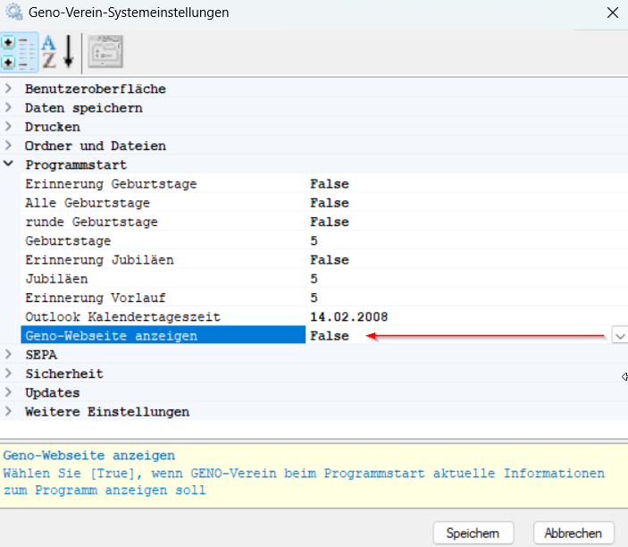The width and height of the screenshot is (628, 547).
Task: Click the SEPA category label
Action: (x=41, y=355)
